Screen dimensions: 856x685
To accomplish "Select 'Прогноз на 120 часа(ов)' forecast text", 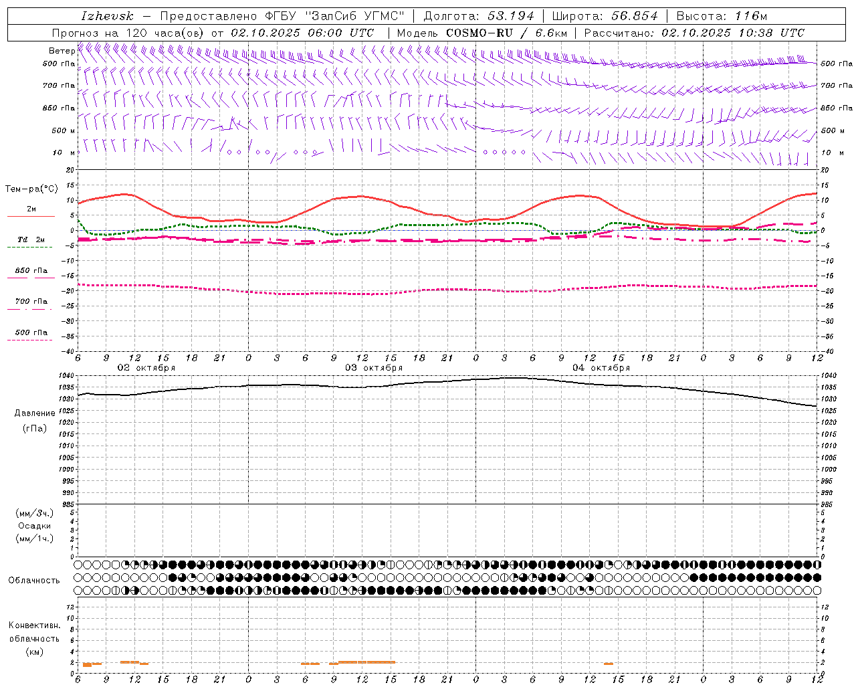I will pyautogui.click(x=128, y=33).
